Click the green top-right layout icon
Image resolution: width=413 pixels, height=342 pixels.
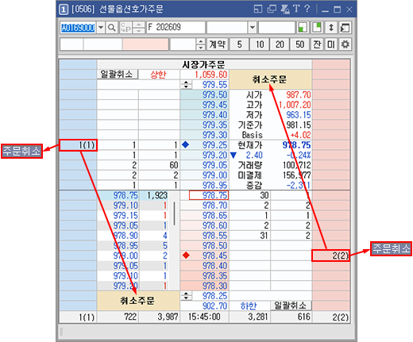[317, 28]
